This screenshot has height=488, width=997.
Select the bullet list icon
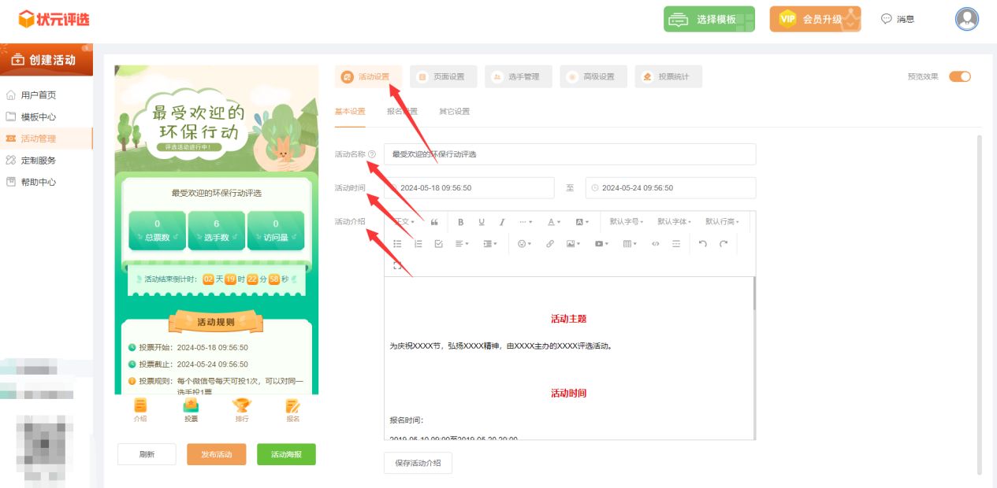click(x=398, y=244)
